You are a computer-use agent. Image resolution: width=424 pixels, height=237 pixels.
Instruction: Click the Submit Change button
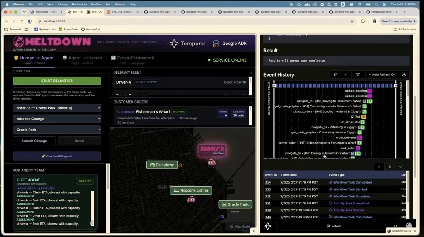point(34,141)
